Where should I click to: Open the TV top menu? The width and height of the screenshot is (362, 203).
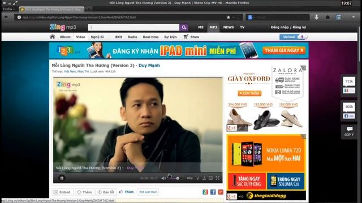[x=242, y=27]
